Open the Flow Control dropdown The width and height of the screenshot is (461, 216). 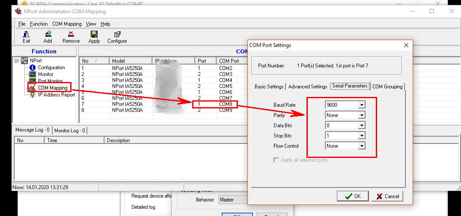362,146
